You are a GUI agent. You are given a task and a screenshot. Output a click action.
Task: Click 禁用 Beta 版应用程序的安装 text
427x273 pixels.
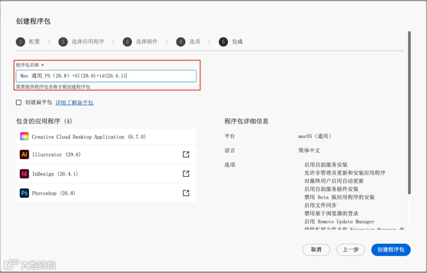pyautogui.click(x=339, y=197)
